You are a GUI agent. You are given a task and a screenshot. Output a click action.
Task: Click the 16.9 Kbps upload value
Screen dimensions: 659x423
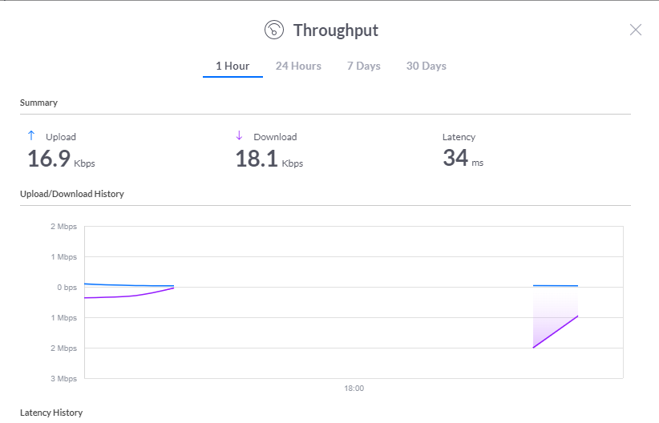pos(62,159)
